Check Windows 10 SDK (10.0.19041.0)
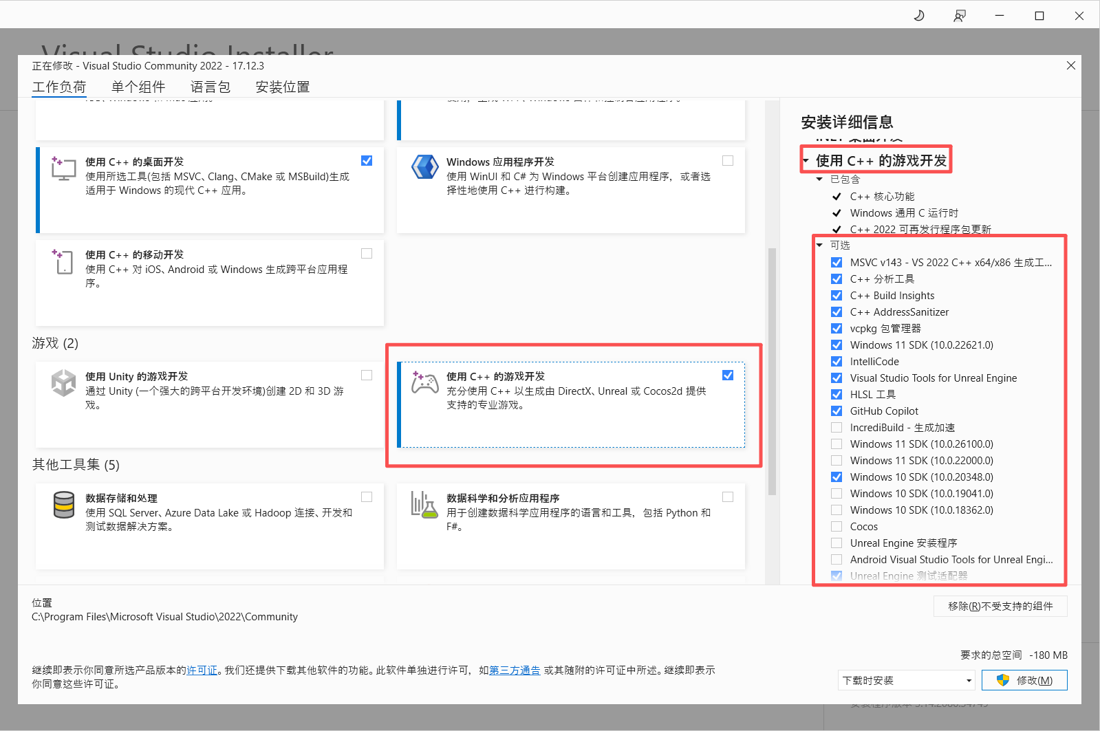 click(837, 493)
